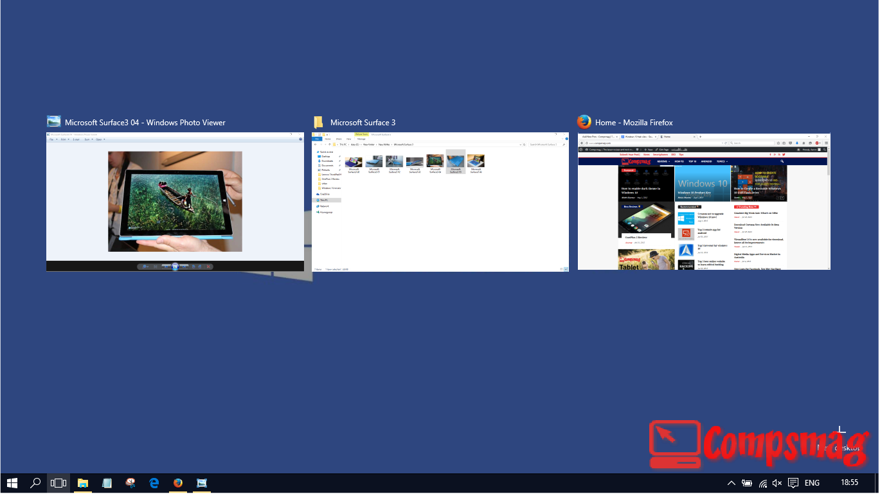Click the Firefox logo beside Home title

coord(584,122)
